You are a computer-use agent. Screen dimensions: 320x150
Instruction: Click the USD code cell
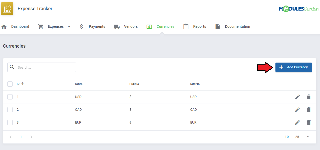pos(78,97)
